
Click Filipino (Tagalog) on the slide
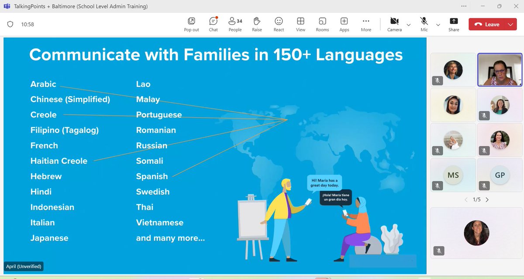pos(65,130)
